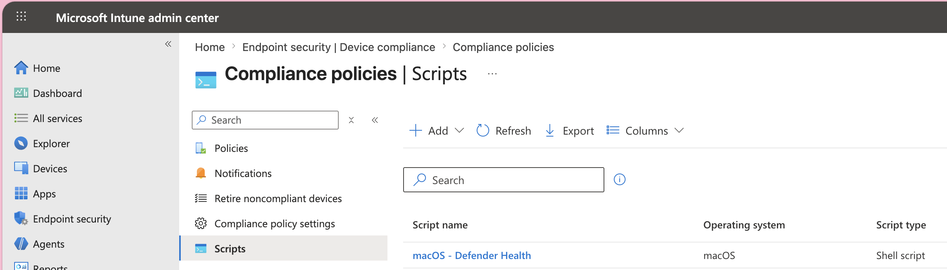This screenshot has height=270, width=947.
Task: Sort by Operating system column header
Action: pos(744,225)
